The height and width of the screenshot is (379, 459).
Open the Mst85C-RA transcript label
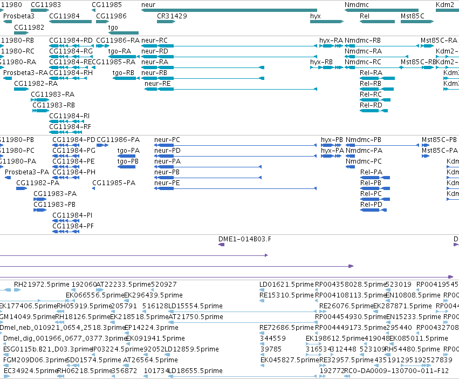[439, 40]
